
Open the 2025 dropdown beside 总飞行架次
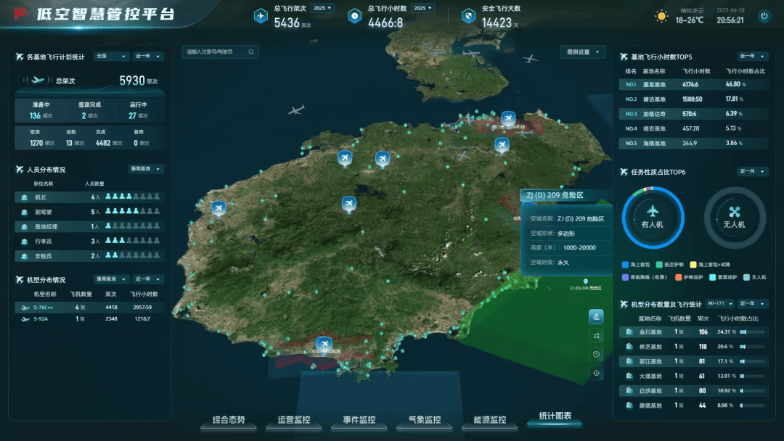(322, 8)
